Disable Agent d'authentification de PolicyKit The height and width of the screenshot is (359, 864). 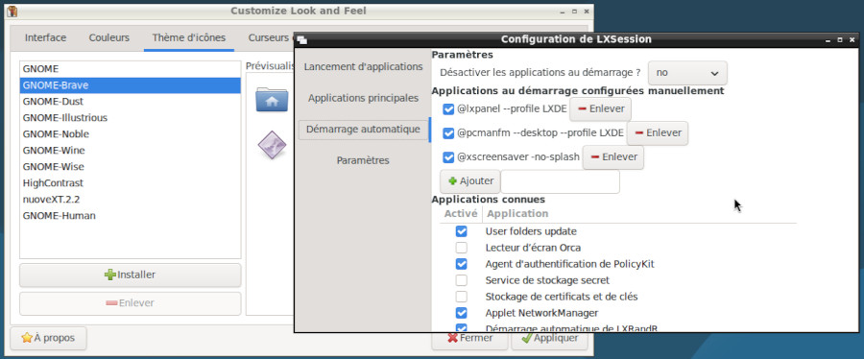pos(461,264)
